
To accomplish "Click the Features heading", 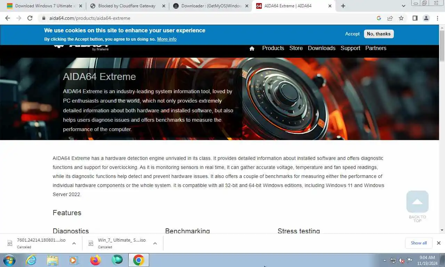I will [67, 213].
